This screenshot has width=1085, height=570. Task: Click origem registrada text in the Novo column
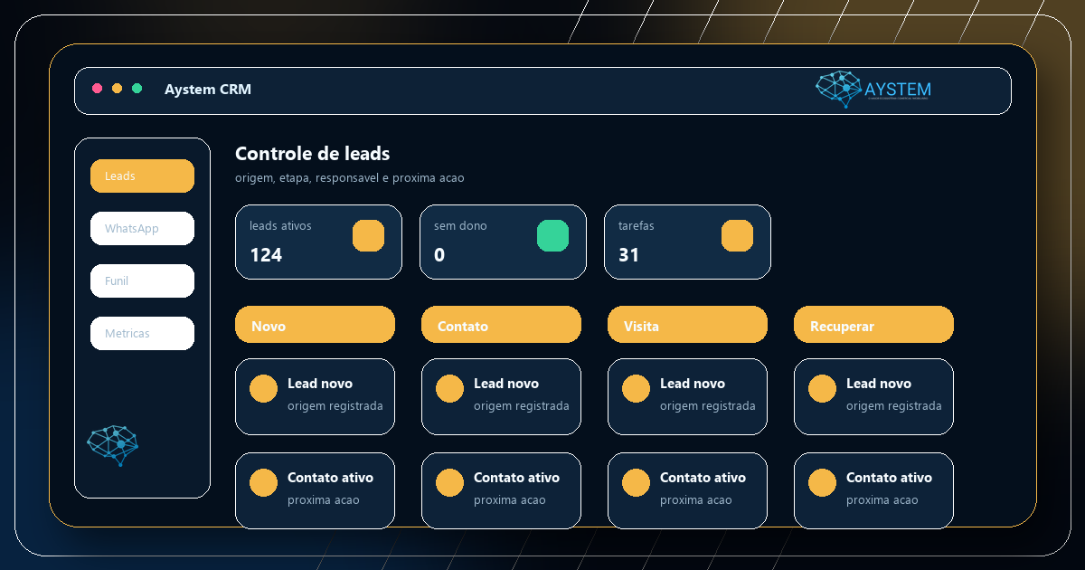(x=335, y=406)
